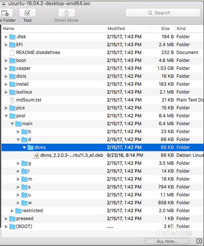Click the .disk folder icon
204x246 pixels.
(13, 37)
